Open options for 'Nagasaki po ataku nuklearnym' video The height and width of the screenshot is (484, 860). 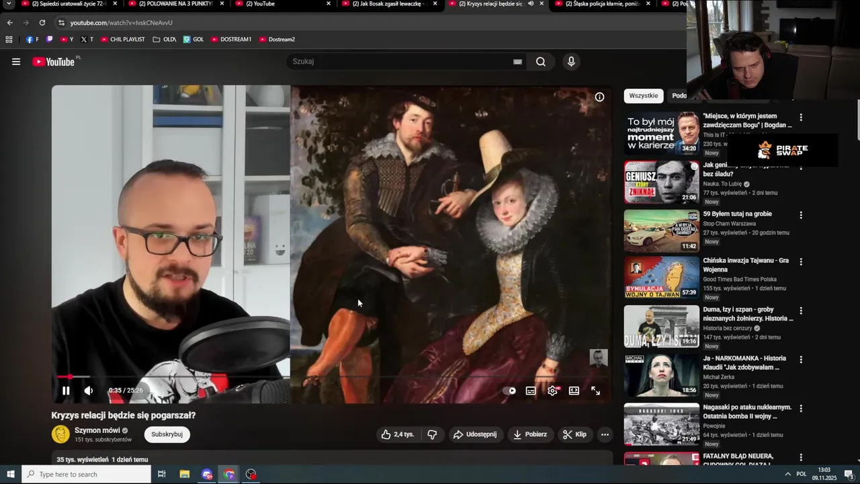pos(801,409)
